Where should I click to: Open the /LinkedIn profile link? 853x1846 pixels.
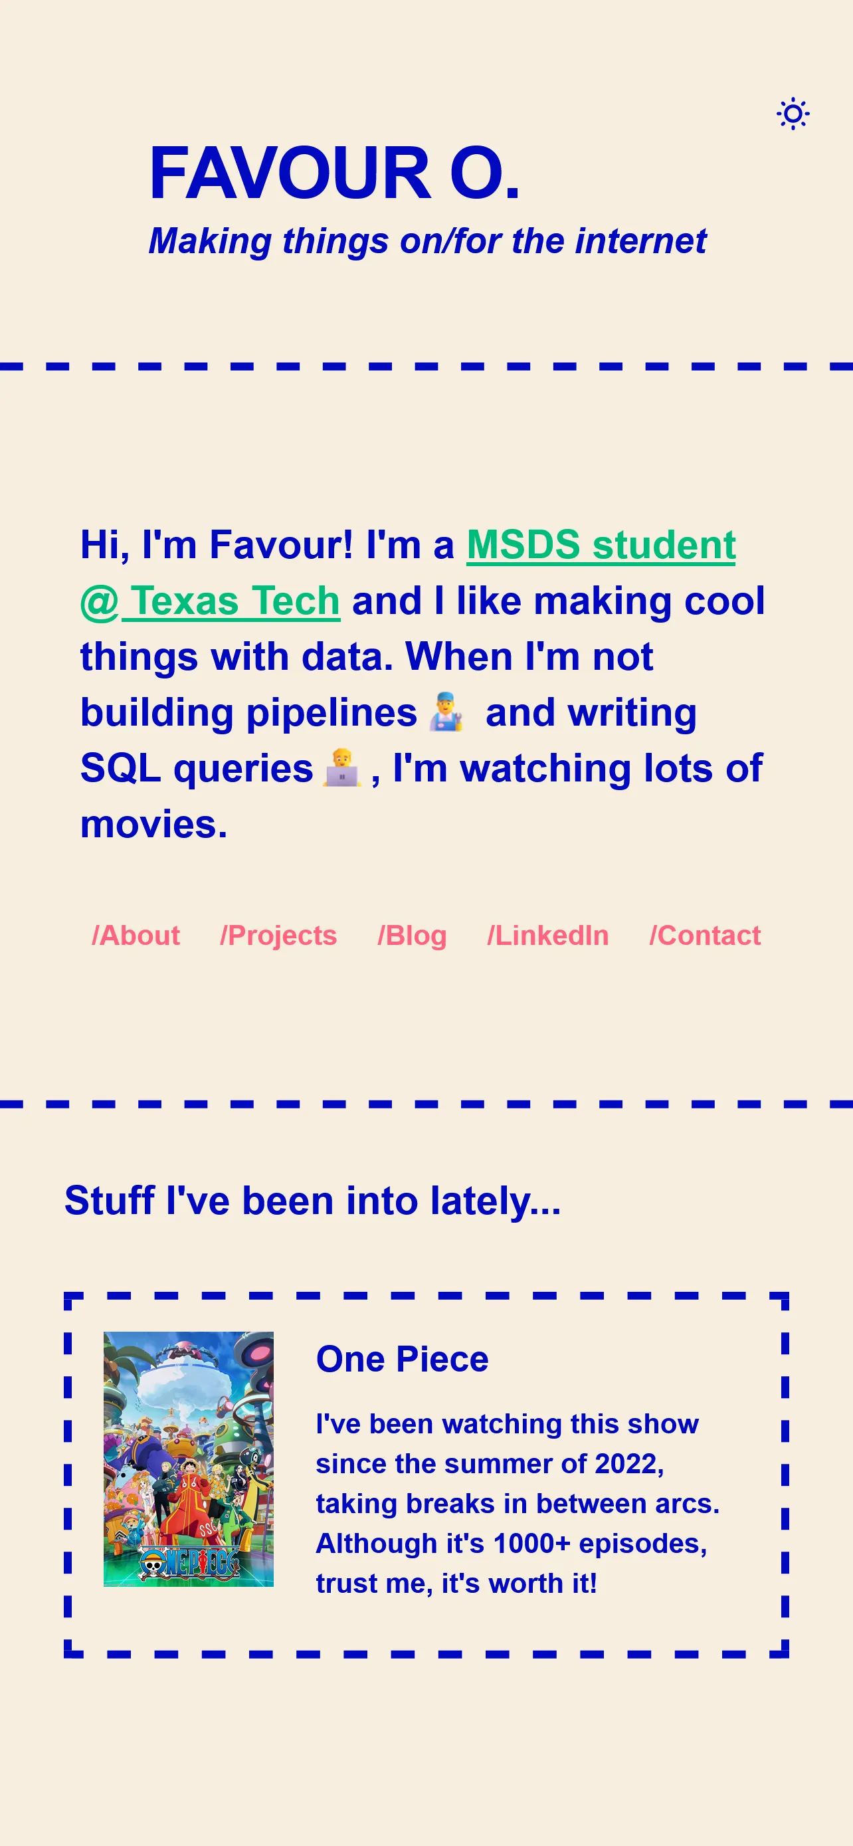point(548,935)
